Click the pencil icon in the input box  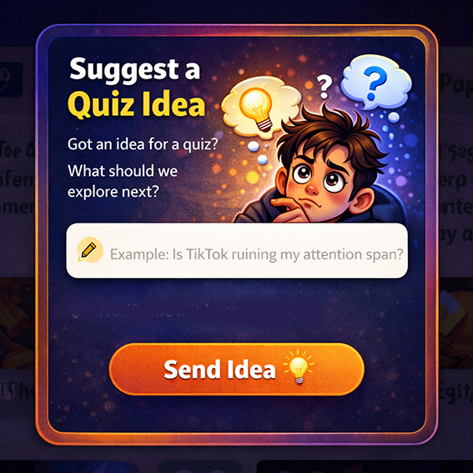tap(89, 250)
